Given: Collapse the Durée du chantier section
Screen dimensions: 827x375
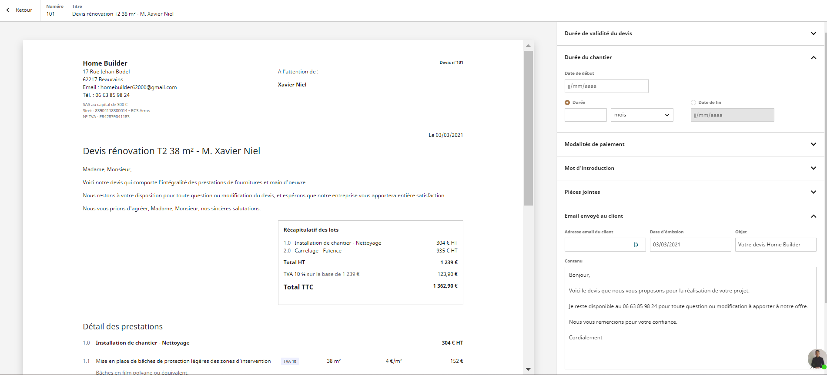Looking at the screenshot, I should tap(813, 57).
